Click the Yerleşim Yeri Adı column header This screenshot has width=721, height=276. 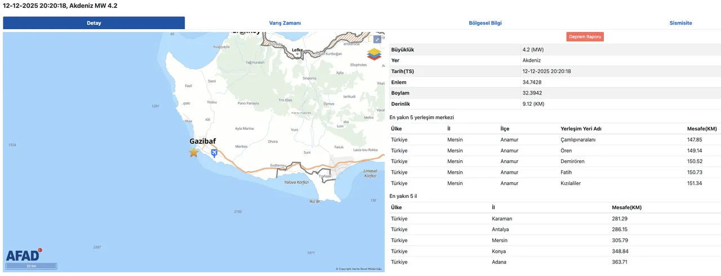click(x=585, y=129)
